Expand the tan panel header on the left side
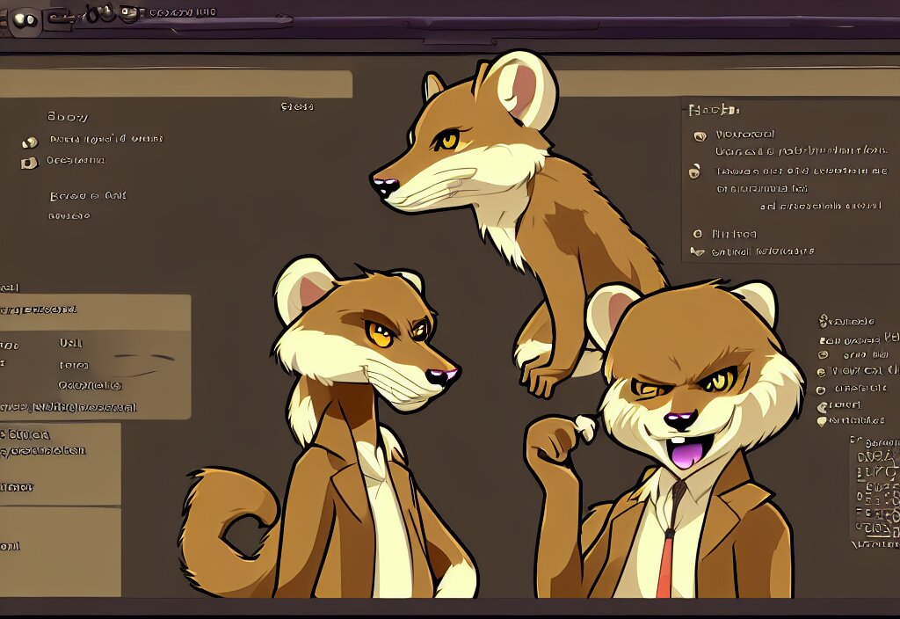Image resolution: width=900 pixels, height=619 pixels. click(x=95, y=309)
